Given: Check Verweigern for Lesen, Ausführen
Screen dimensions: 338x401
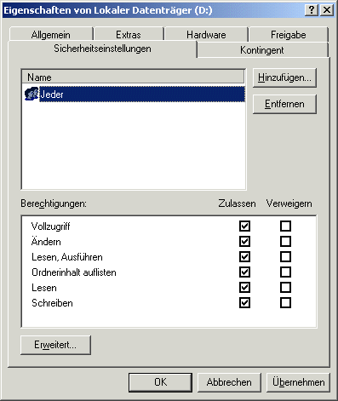Looking at the screenshot, I should click(285, 257).
